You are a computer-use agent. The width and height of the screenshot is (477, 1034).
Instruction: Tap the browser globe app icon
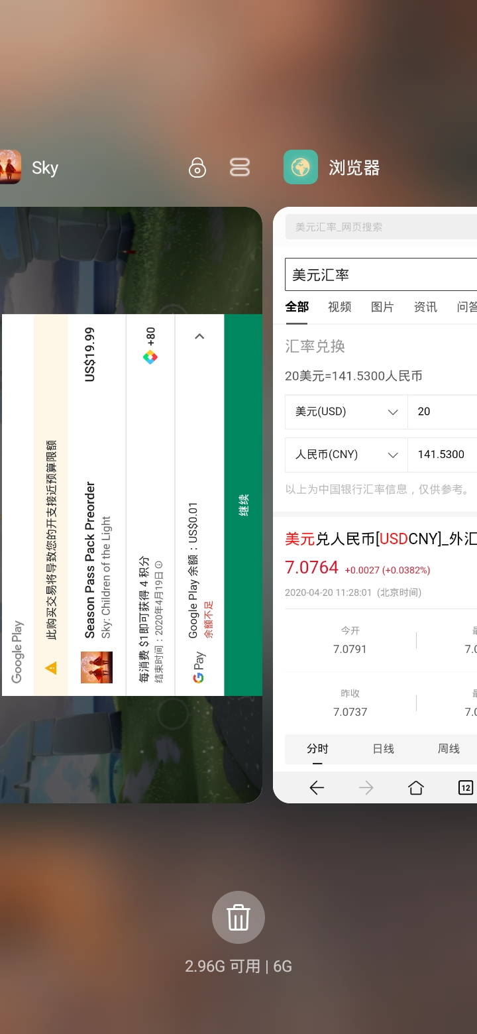[300, 167]
